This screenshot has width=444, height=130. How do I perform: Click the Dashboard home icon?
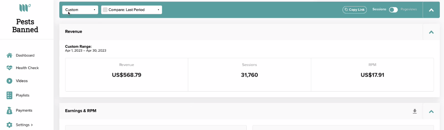(x=9, y=55)
